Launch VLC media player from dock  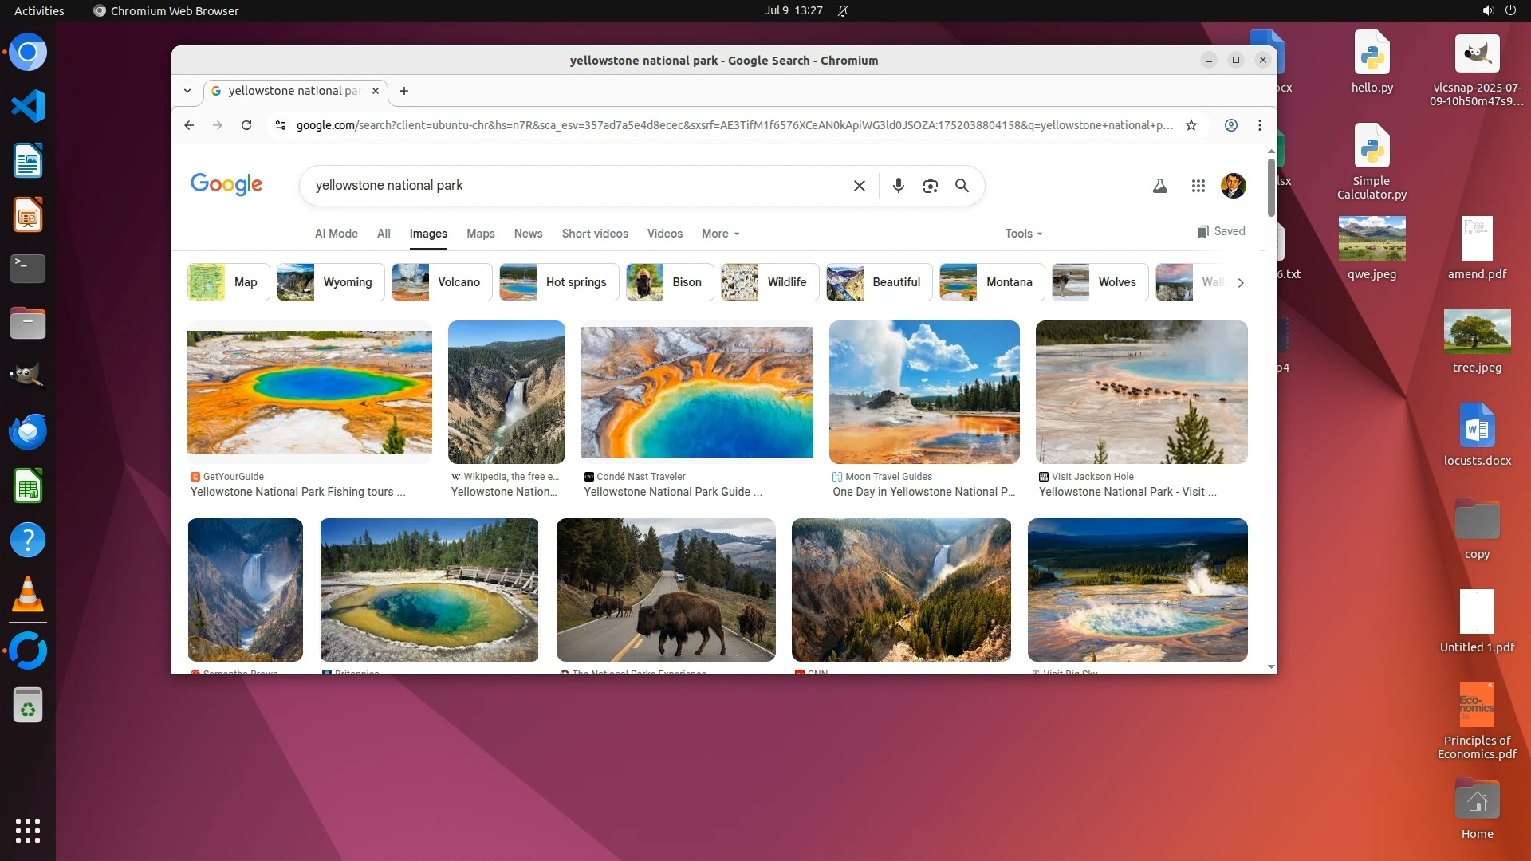[28, 595]
